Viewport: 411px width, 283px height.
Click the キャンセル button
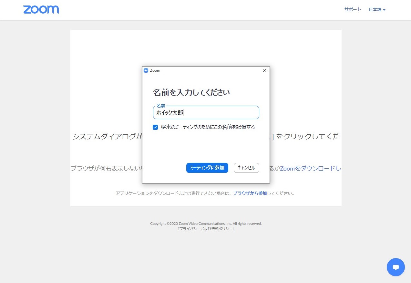click(x=246, y=168)
